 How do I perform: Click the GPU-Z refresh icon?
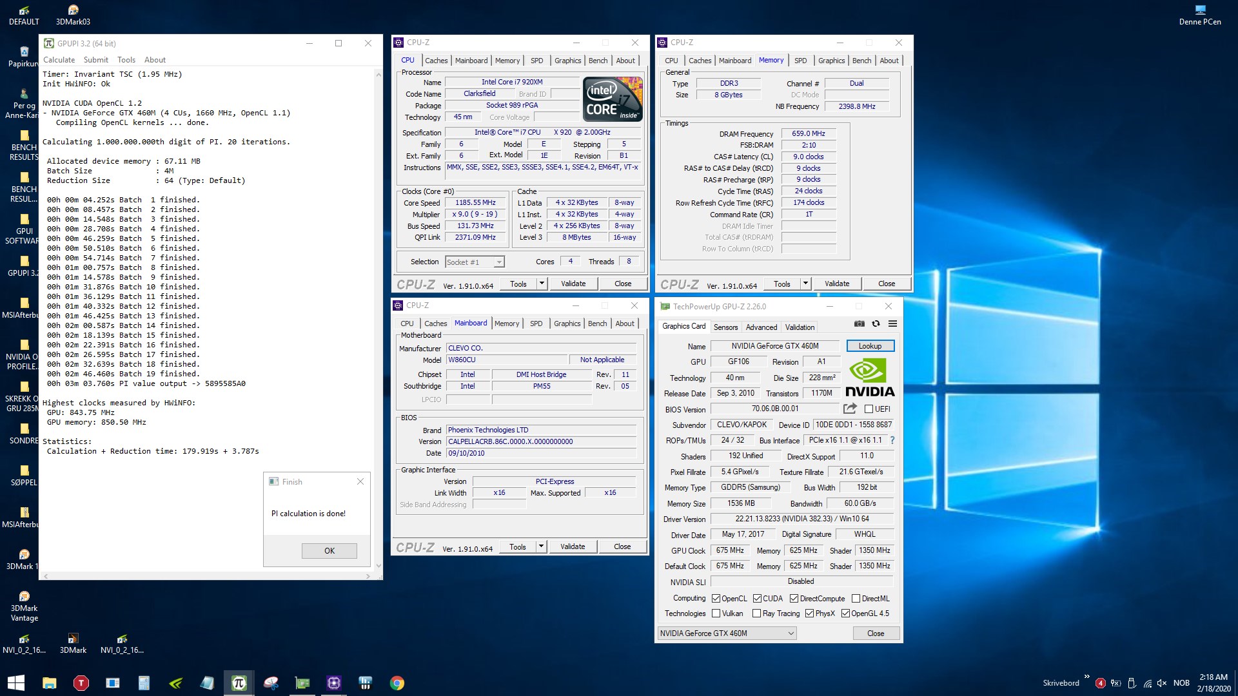coord(876,324)
